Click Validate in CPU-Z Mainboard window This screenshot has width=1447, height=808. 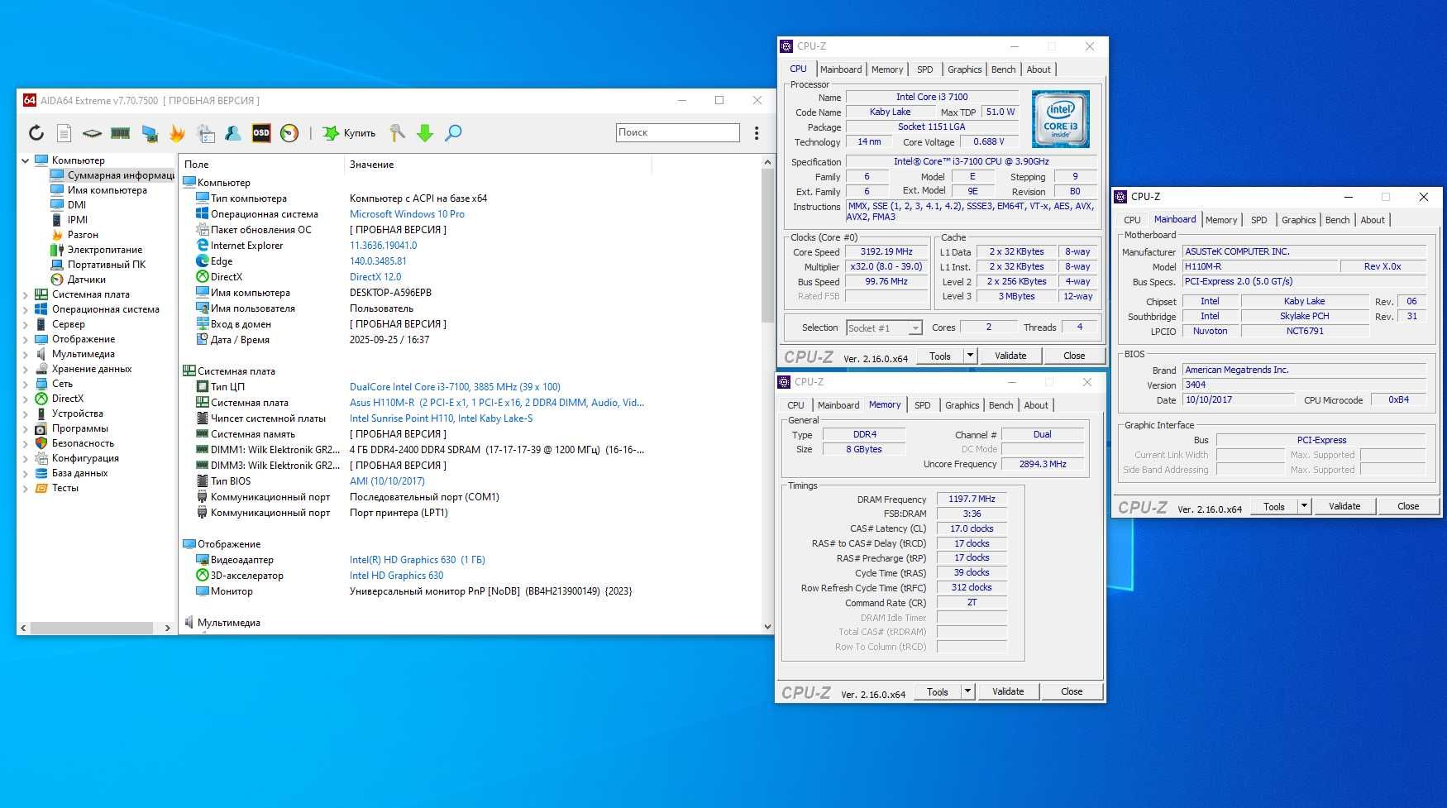click(x=1344, y=506)
